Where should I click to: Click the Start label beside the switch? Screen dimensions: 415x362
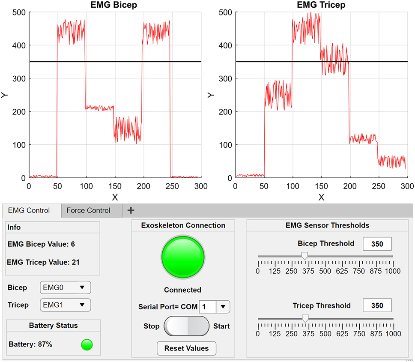[x=221, y=326]
